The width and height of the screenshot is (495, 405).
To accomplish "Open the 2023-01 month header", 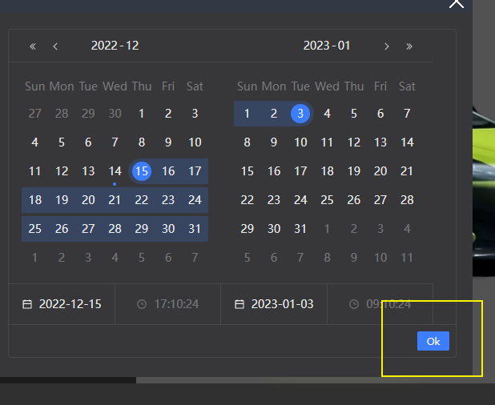I will 327,46.
